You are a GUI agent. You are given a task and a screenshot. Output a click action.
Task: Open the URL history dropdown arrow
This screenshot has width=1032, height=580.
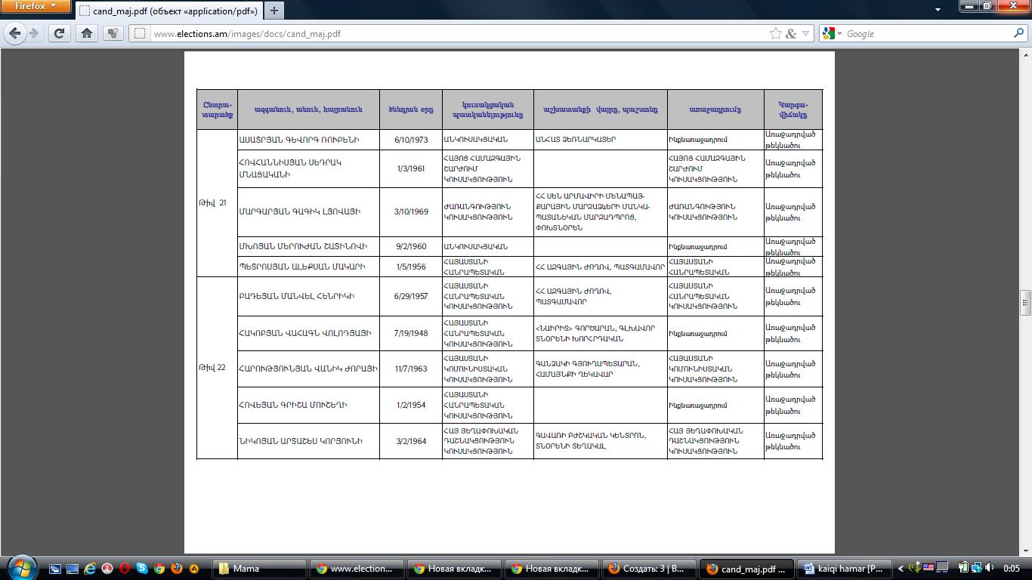(x=806, y=33)
